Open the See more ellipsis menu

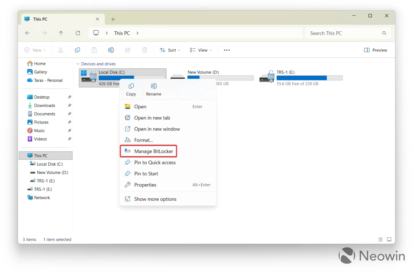227,50
